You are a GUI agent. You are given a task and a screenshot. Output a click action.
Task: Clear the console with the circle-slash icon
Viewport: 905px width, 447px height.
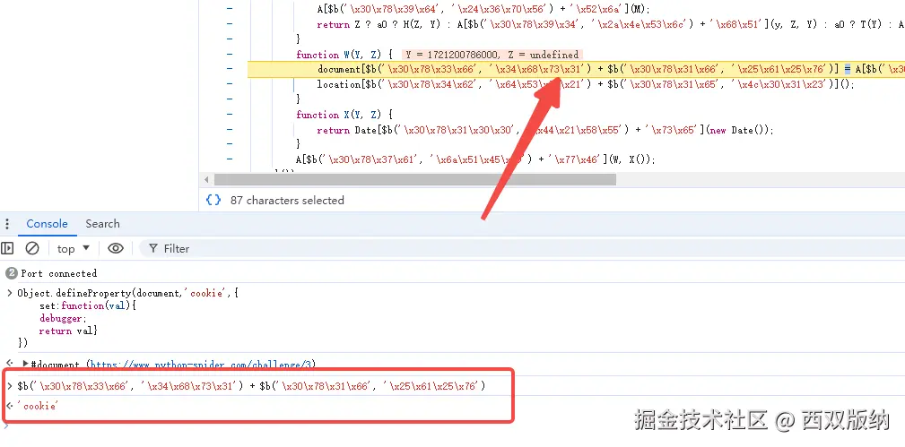point(32,248)
